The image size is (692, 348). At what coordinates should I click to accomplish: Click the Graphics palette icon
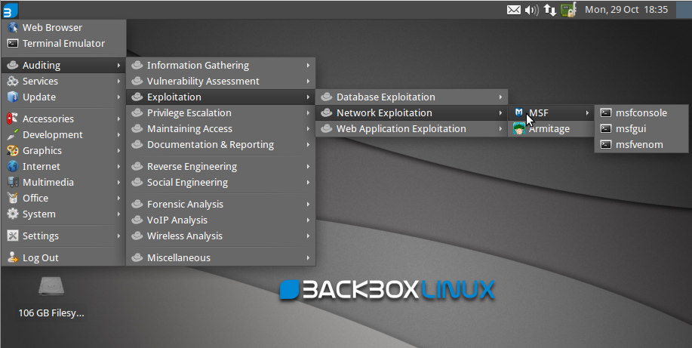[x=13, y=150]
